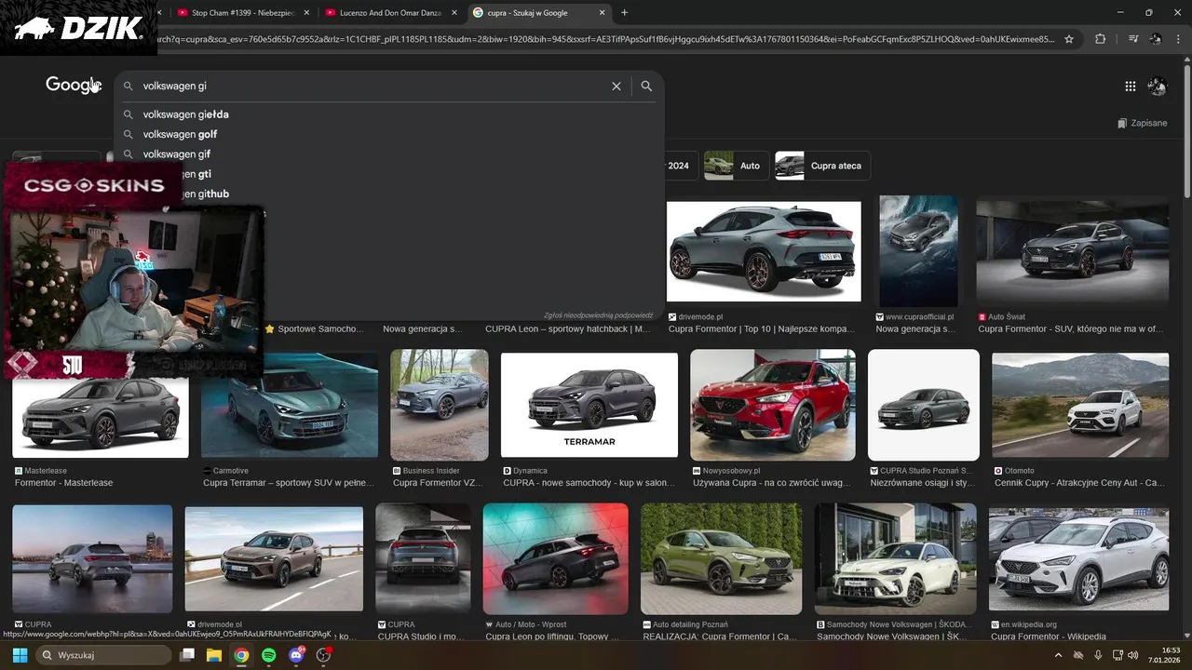The width and height of the screenshot is (1192, 670).
Task: Open Chrome three-dot menu
Action: 1176,39
